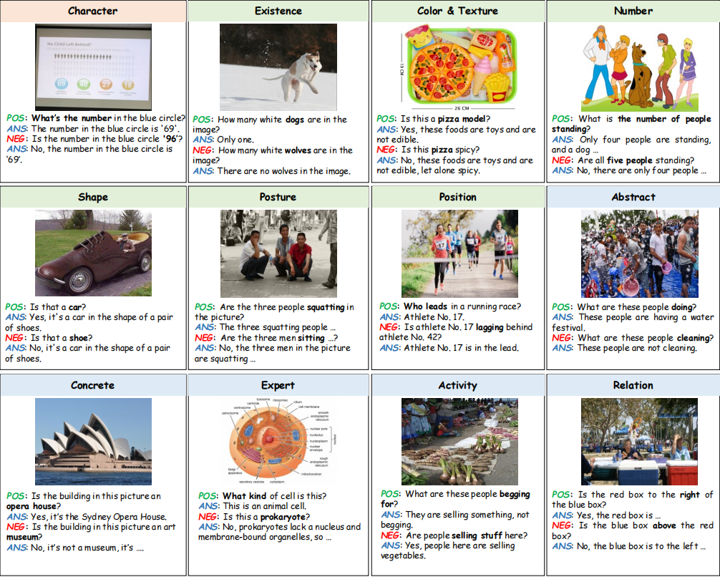This screenshot has width=720, height=577.
Task: Open the Scooby-Doo cartoon characters image
Action: 640,67
